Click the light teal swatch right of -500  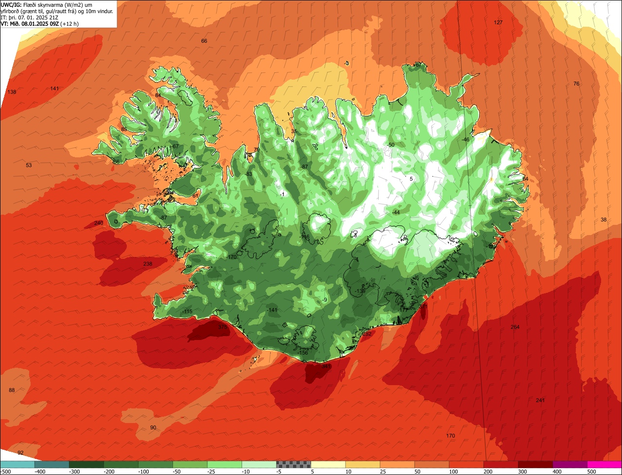pos(17,464)
